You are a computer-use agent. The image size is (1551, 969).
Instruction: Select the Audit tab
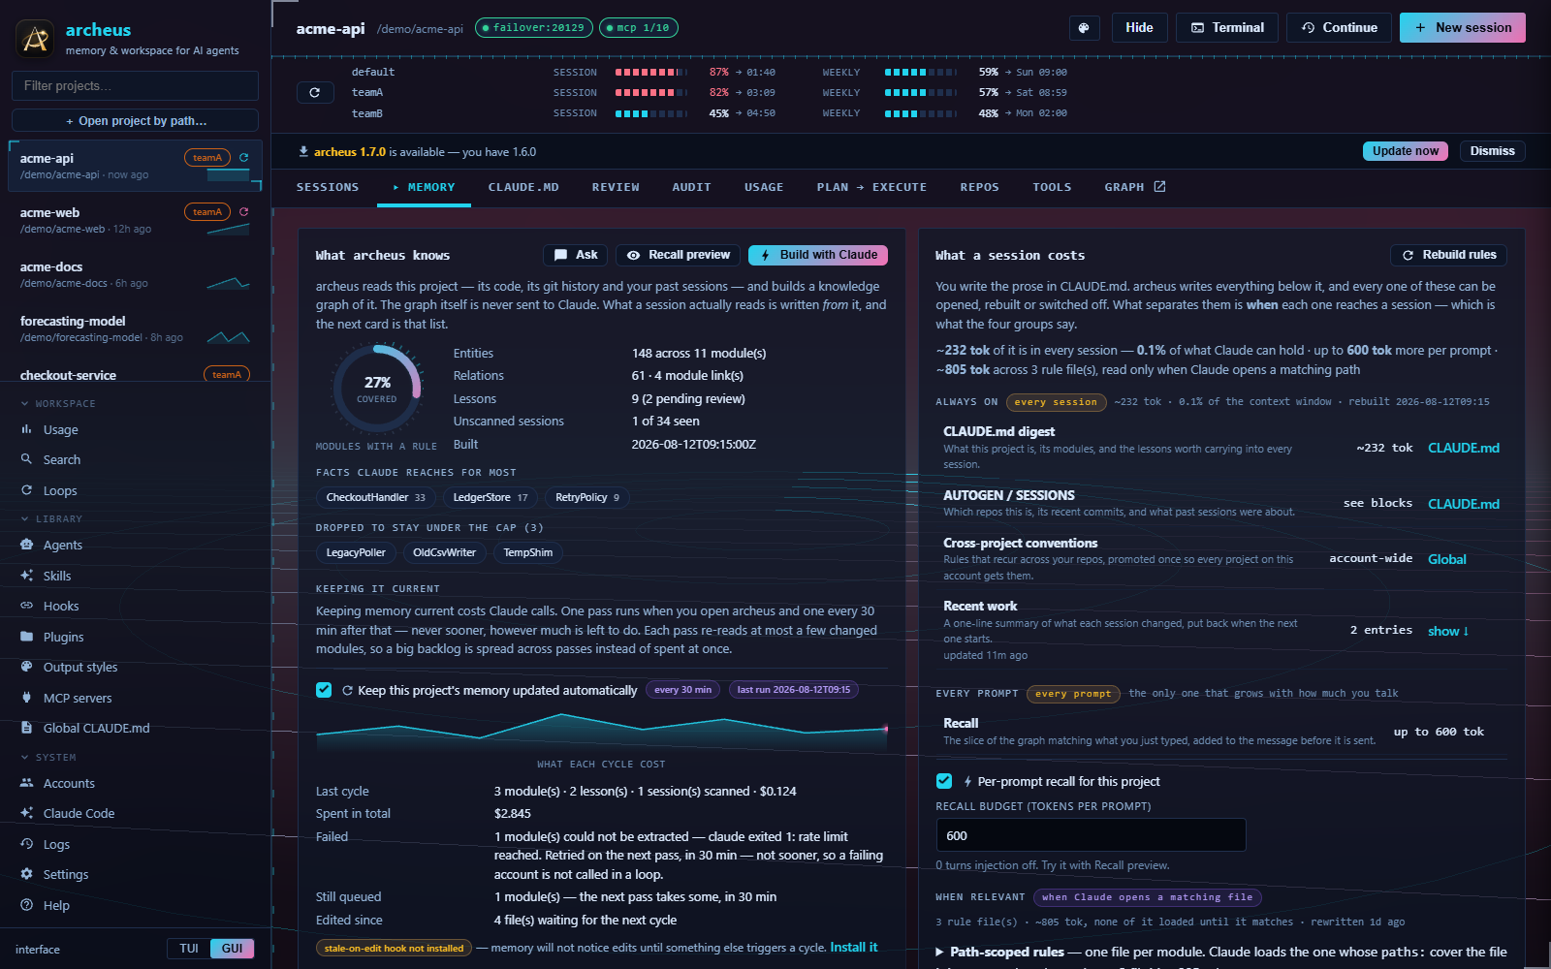[691, 187]
